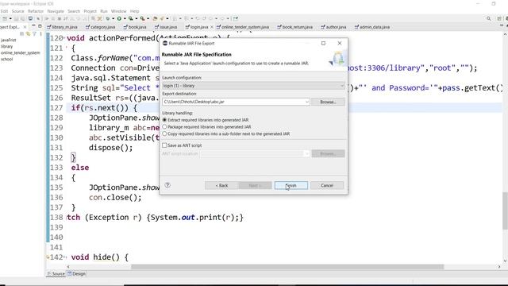Image resolution: width=508 pixels, height=286 pixels.
Task: Click the Open Perspective icon at top right
Action: pyautogui.click(x=499, y=18)
